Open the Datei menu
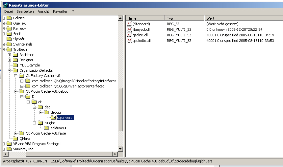 9,11
